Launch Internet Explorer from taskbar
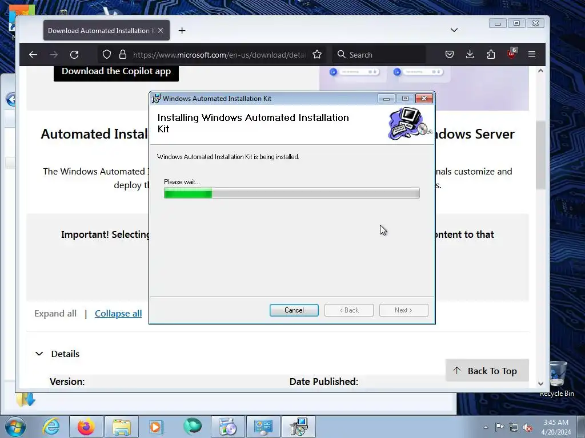The width and height of the screenshot is (585, 438). 51,427
